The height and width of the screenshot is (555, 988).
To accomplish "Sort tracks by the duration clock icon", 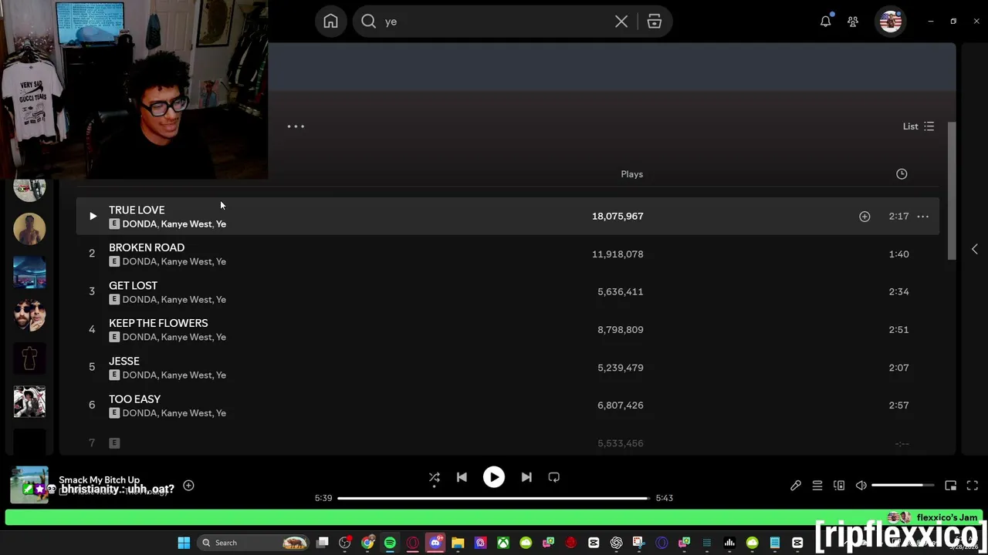I will 902,174.
